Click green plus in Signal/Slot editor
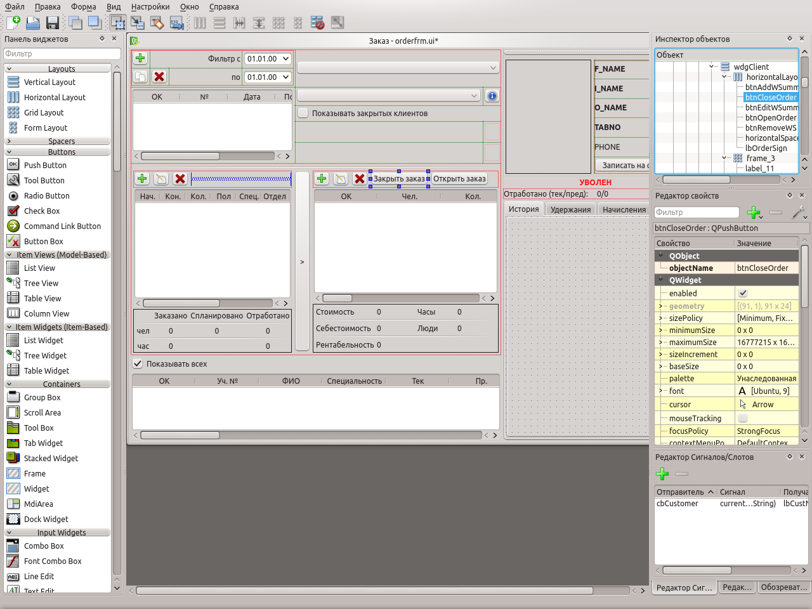 (x=662, y=474)
